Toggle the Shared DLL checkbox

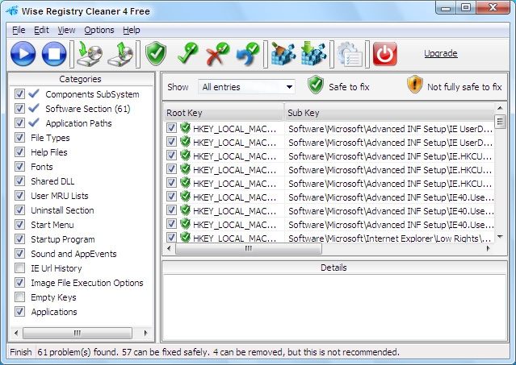[x=19, y=180]
